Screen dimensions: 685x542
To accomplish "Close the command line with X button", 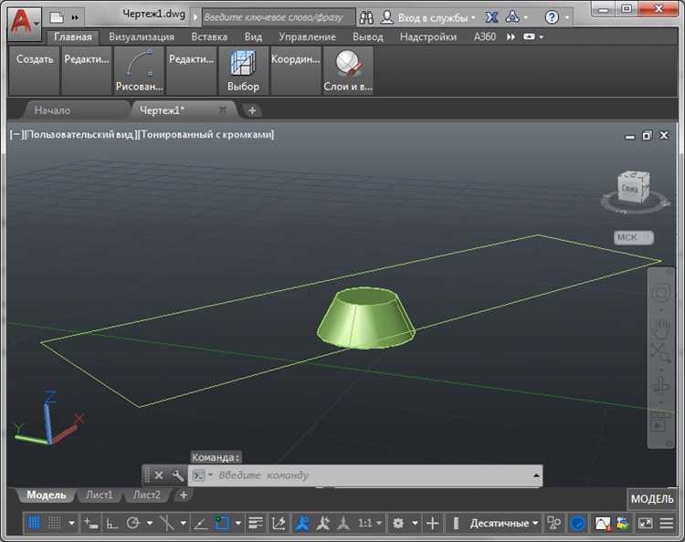I will click(x=159, y=475).
